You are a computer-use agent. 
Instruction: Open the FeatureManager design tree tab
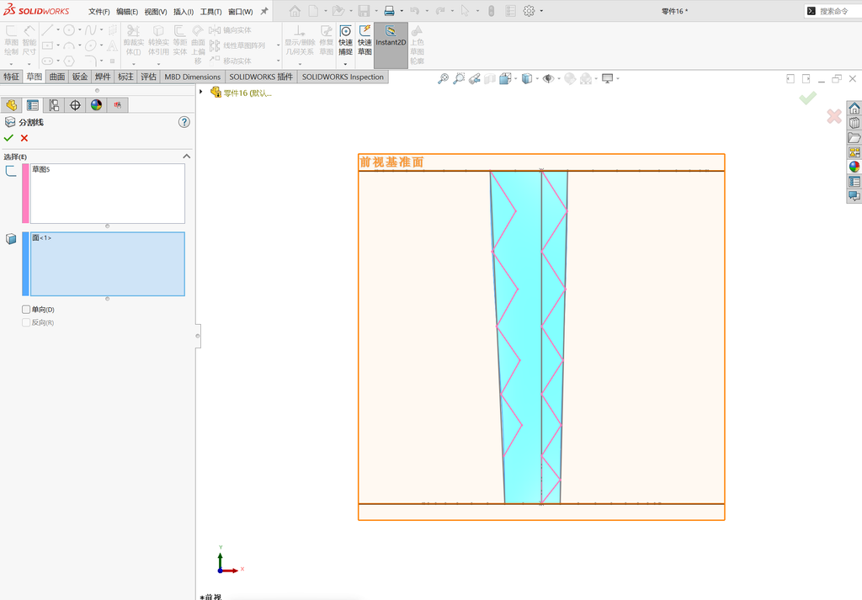pyautogui.click(x=12, y=105)
